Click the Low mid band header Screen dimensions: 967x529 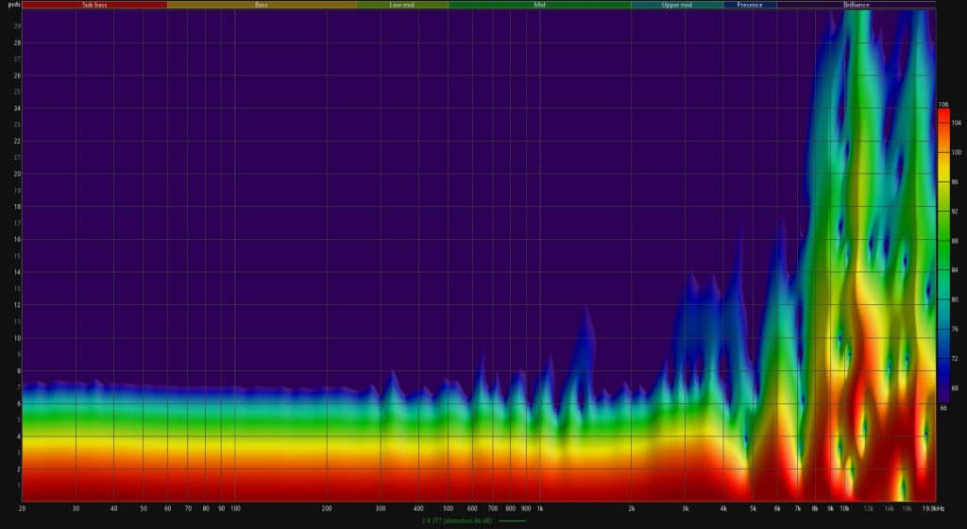coord(402,5)
